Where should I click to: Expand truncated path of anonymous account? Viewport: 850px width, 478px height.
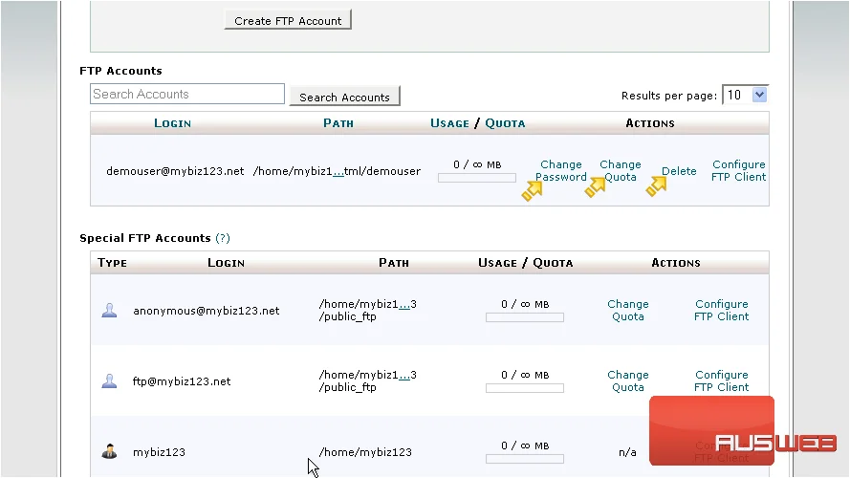coord(404,305)
